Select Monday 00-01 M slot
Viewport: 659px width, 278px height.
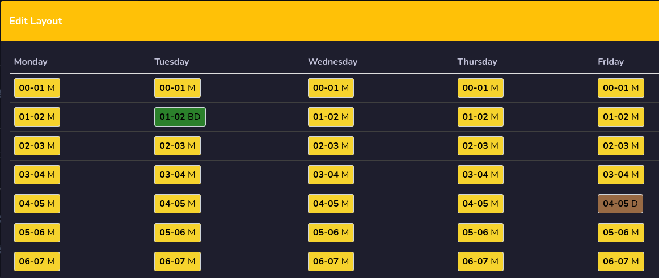(x=37, y=88)
